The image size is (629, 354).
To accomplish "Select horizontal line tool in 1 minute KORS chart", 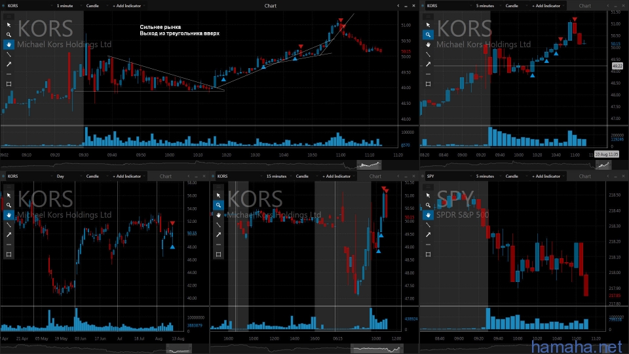I will click(x=9, y=74).
